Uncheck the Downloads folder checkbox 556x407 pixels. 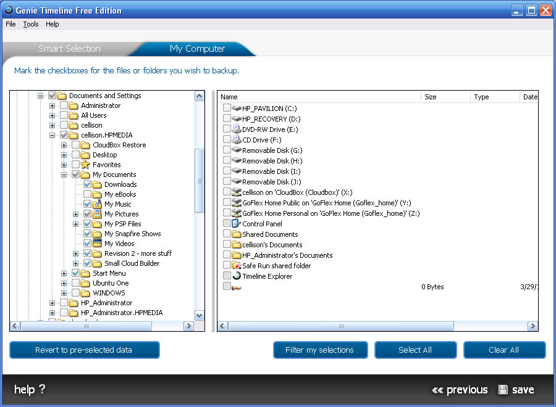pyautogui.click(x=88, y=184)
